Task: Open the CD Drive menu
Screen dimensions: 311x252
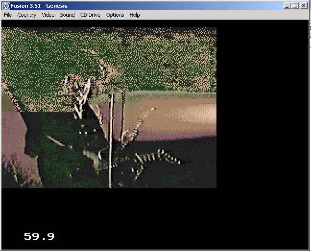Action: pos(90,15)
